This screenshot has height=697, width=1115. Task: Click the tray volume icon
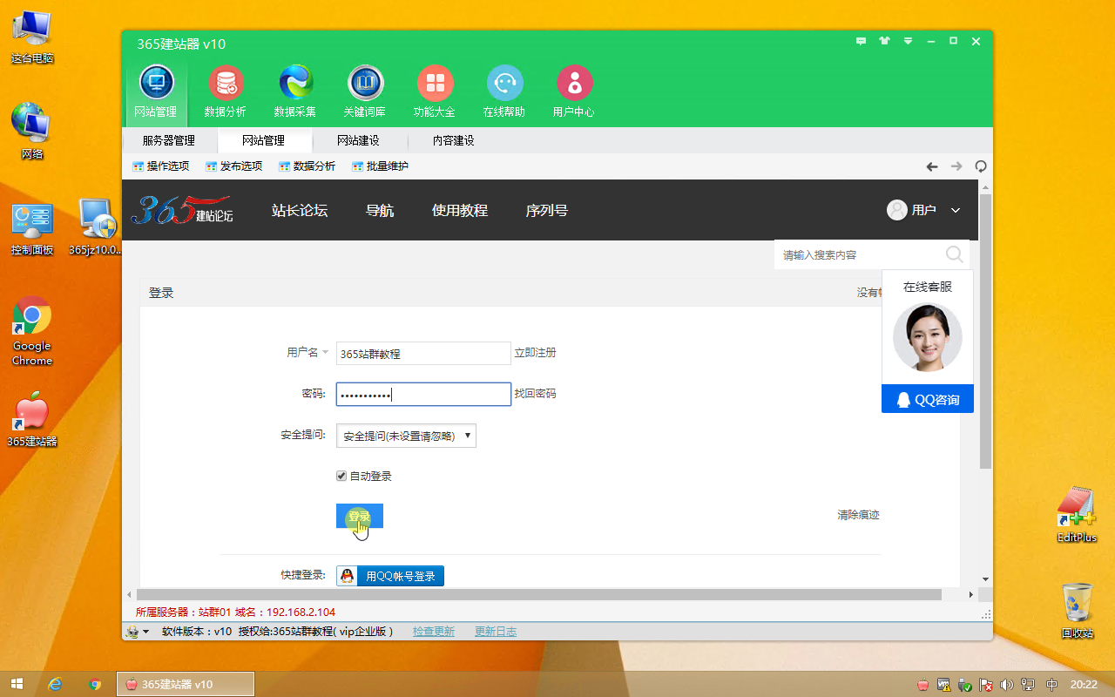1007,685
